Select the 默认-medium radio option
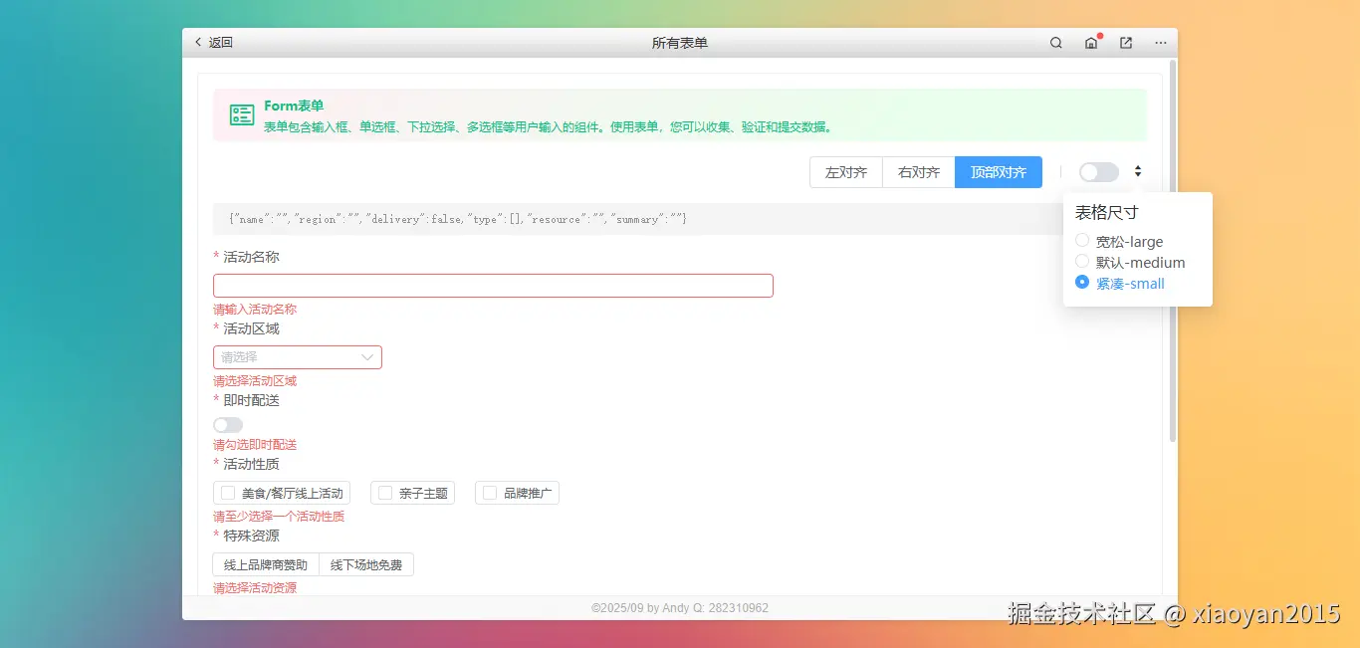 click(1082, 262)
